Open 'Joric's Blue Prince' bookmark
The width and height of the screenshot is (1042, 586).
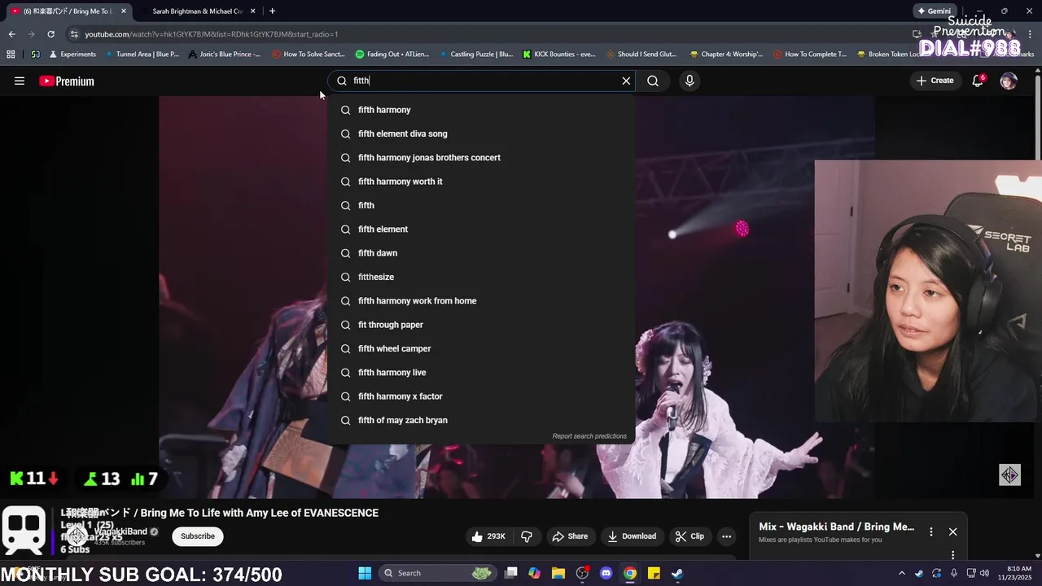224,55
